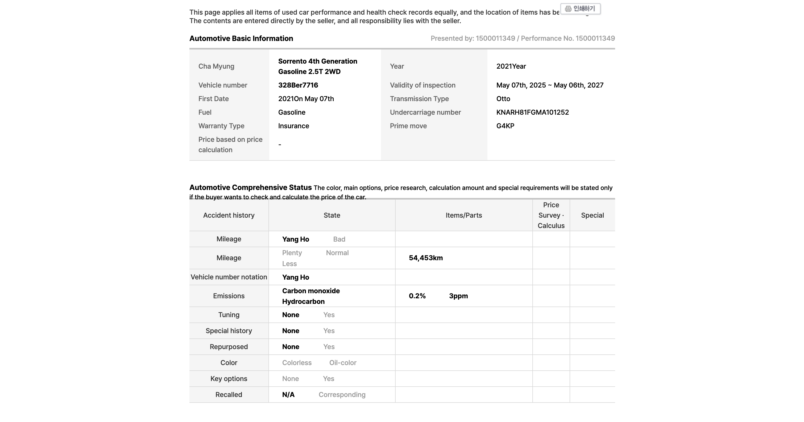Select the Bad option for Mileage
Screen dimensions: 804x422
(339, 239)
